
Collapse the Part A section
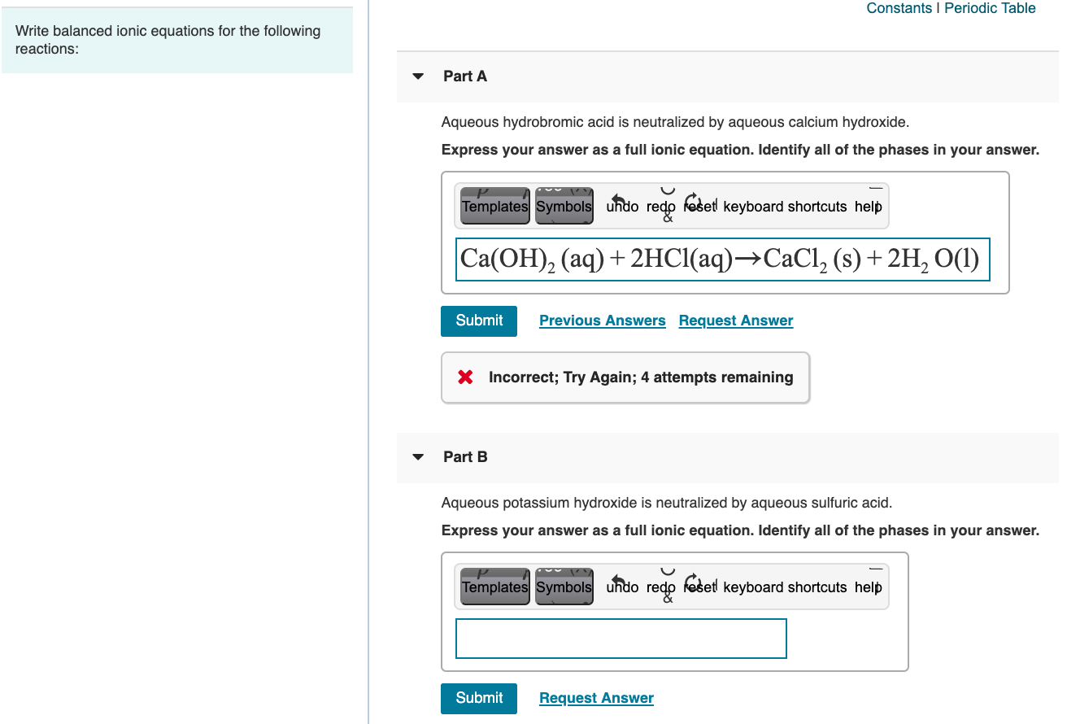coord(417,76)
